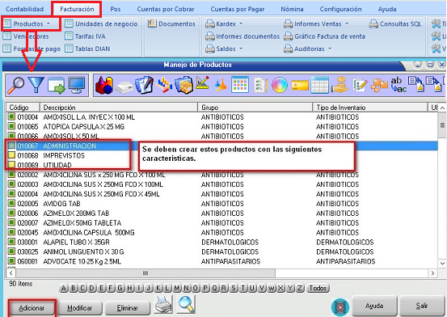Click the Ayuda button at bottom

(x=374, y=306)
